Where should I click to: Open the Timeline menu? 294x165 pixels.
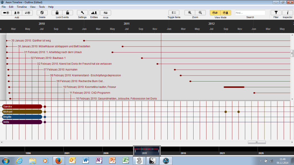tap(22, 7)
